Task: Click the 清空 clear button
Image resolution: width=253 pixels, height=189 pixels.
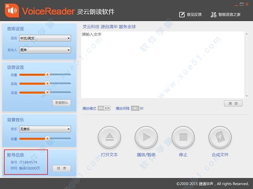Action: [x=233, y=103]
